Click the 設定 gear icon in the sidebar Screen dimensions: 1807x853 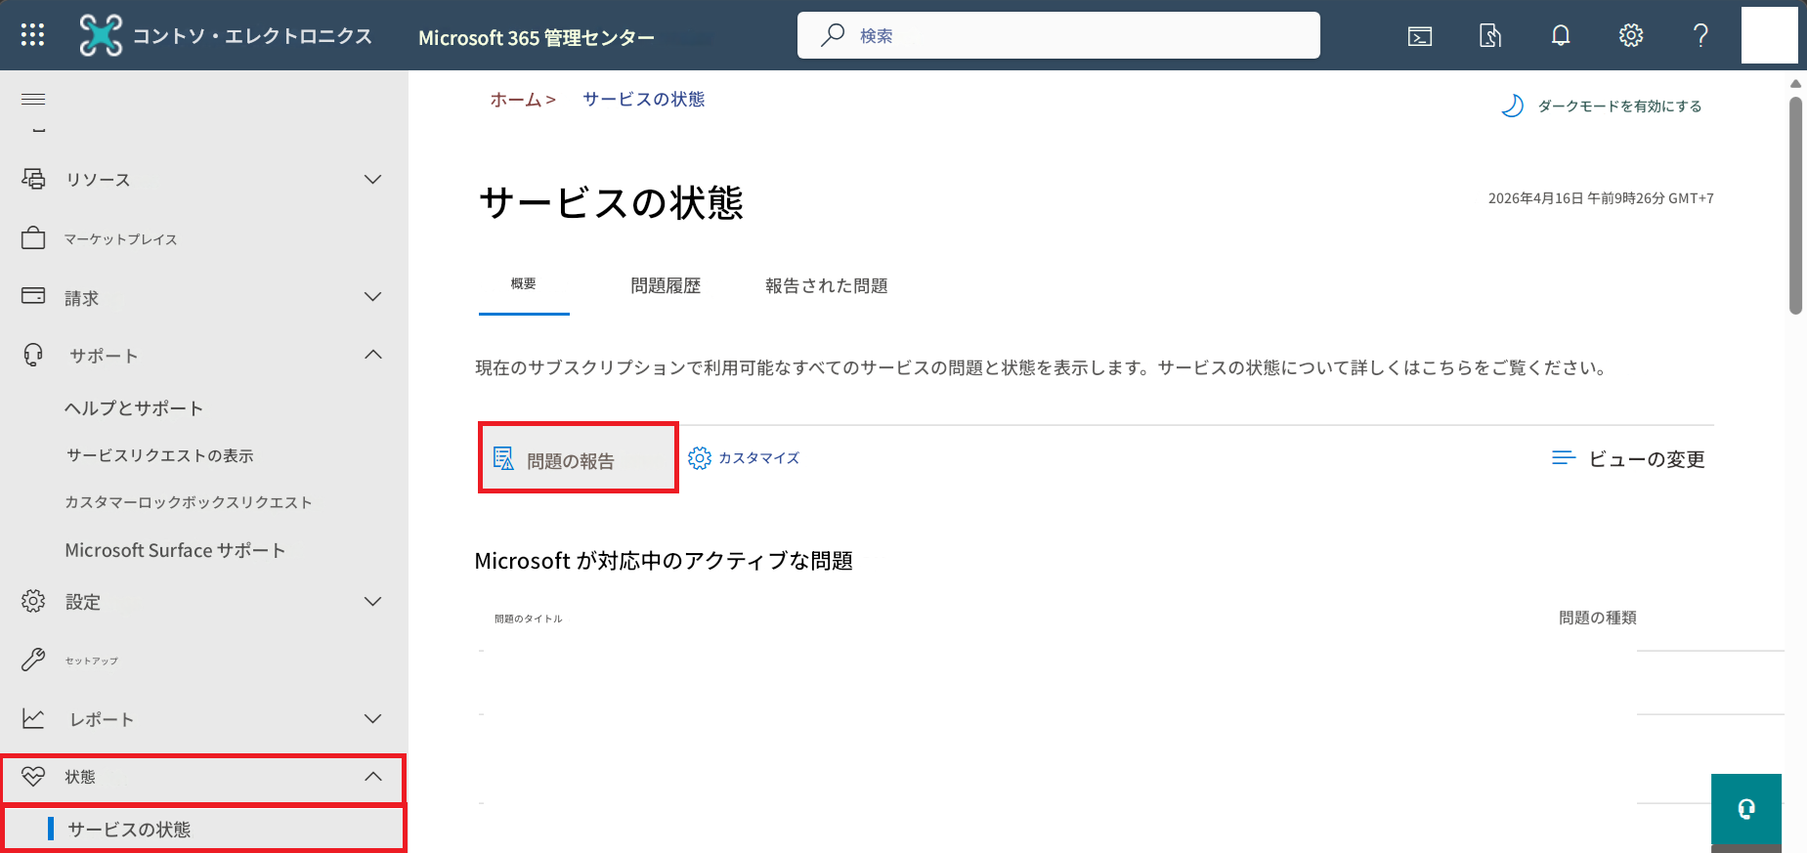coord(33,601)
